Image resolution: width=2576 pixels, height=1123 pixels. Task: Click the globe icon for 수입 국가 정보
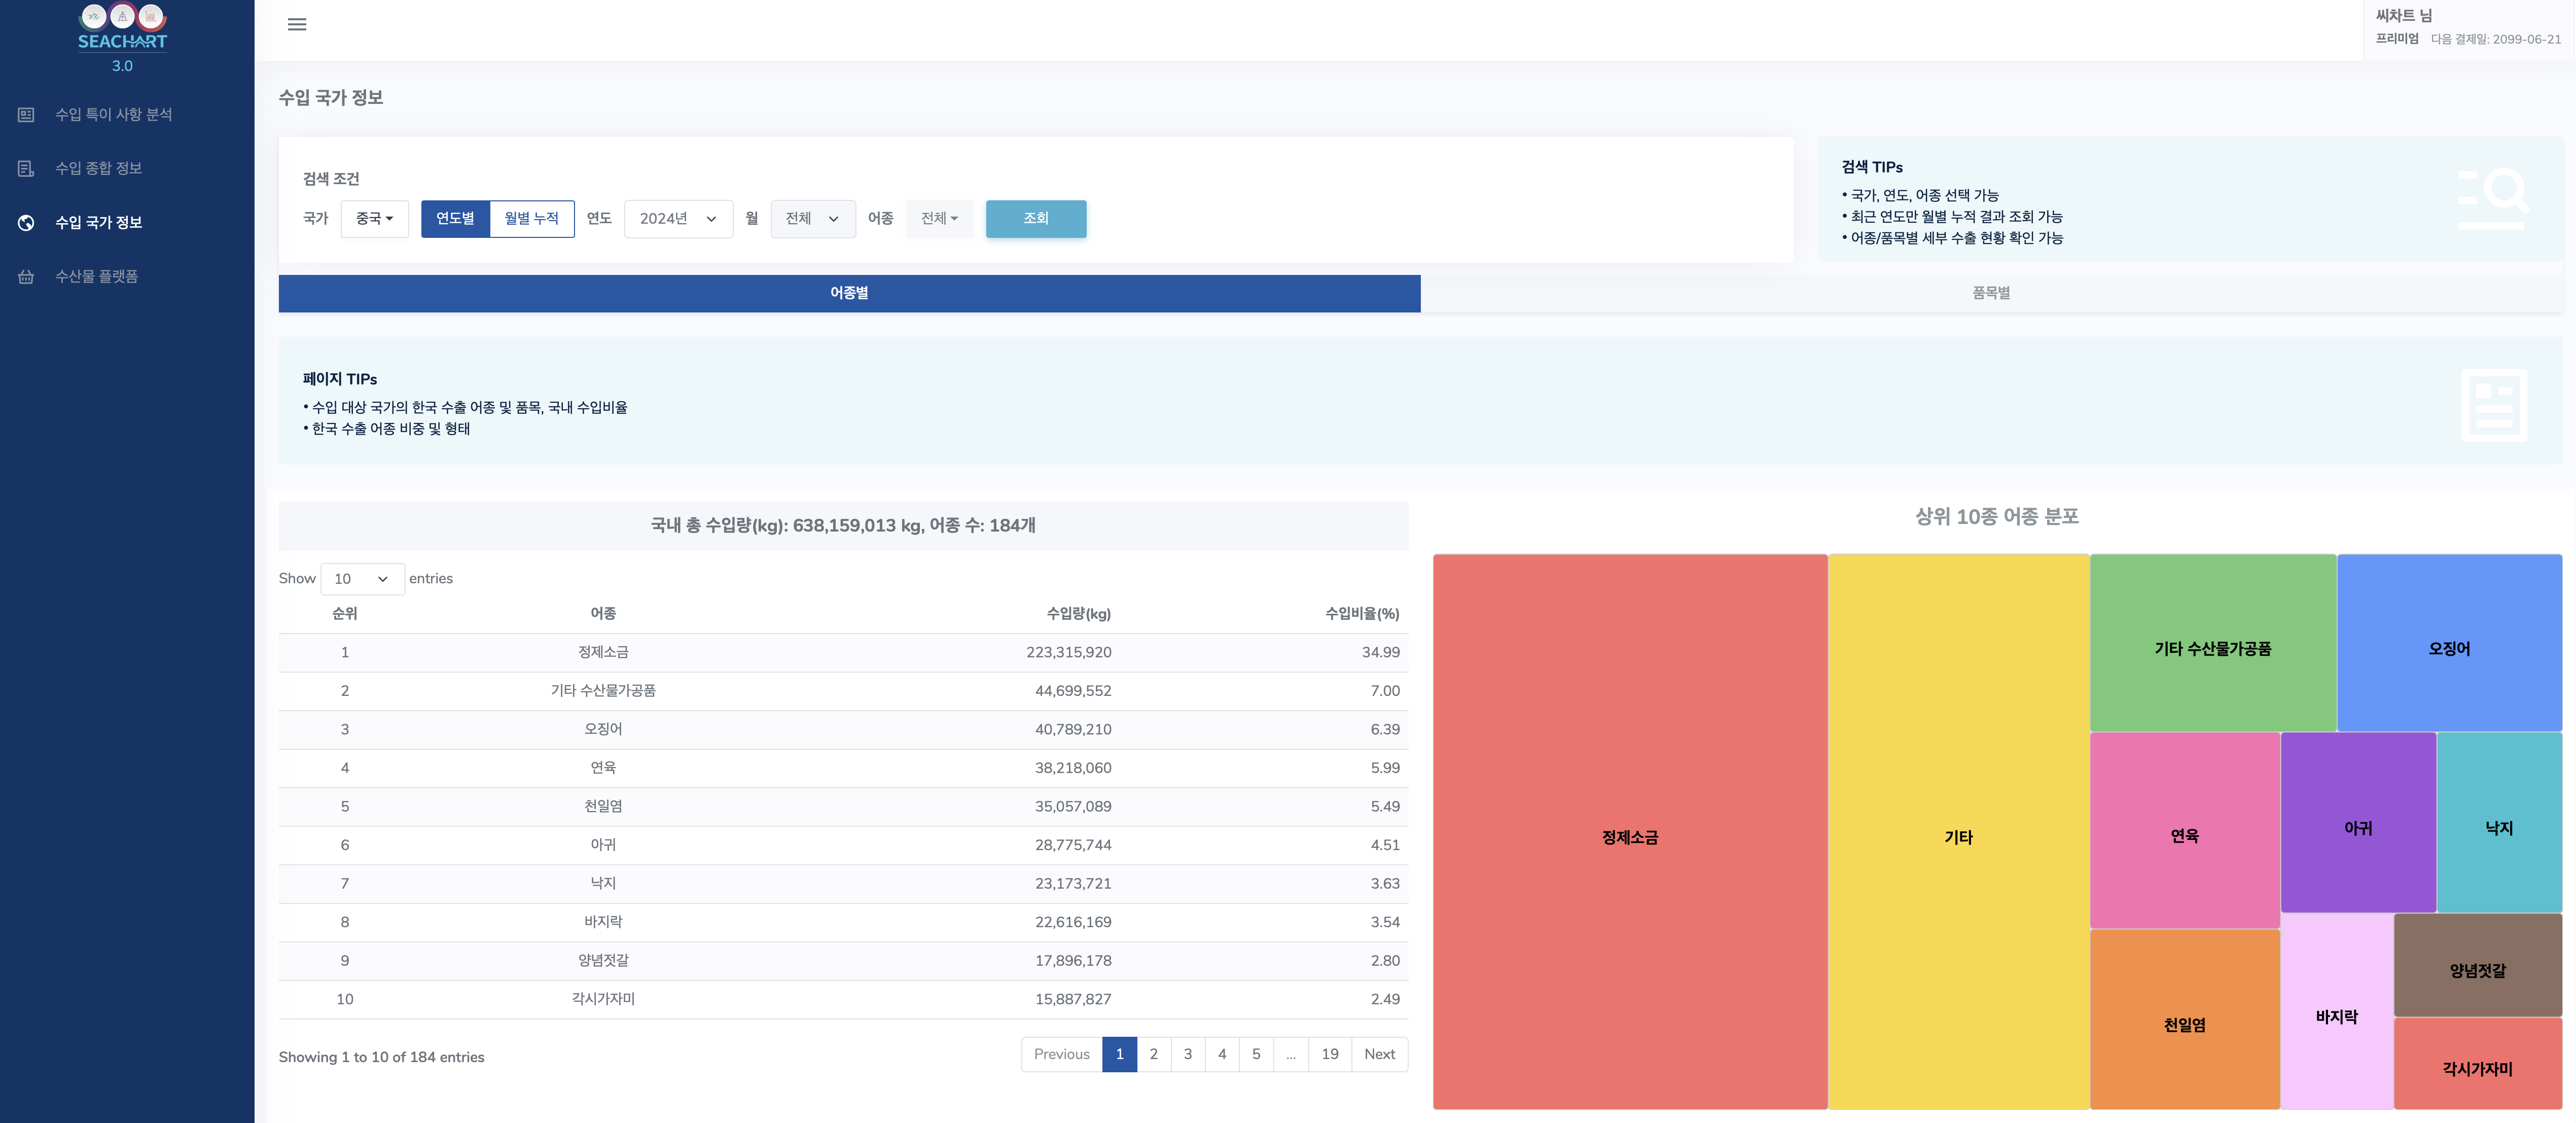pyautogui.click(x=27, y=223)
